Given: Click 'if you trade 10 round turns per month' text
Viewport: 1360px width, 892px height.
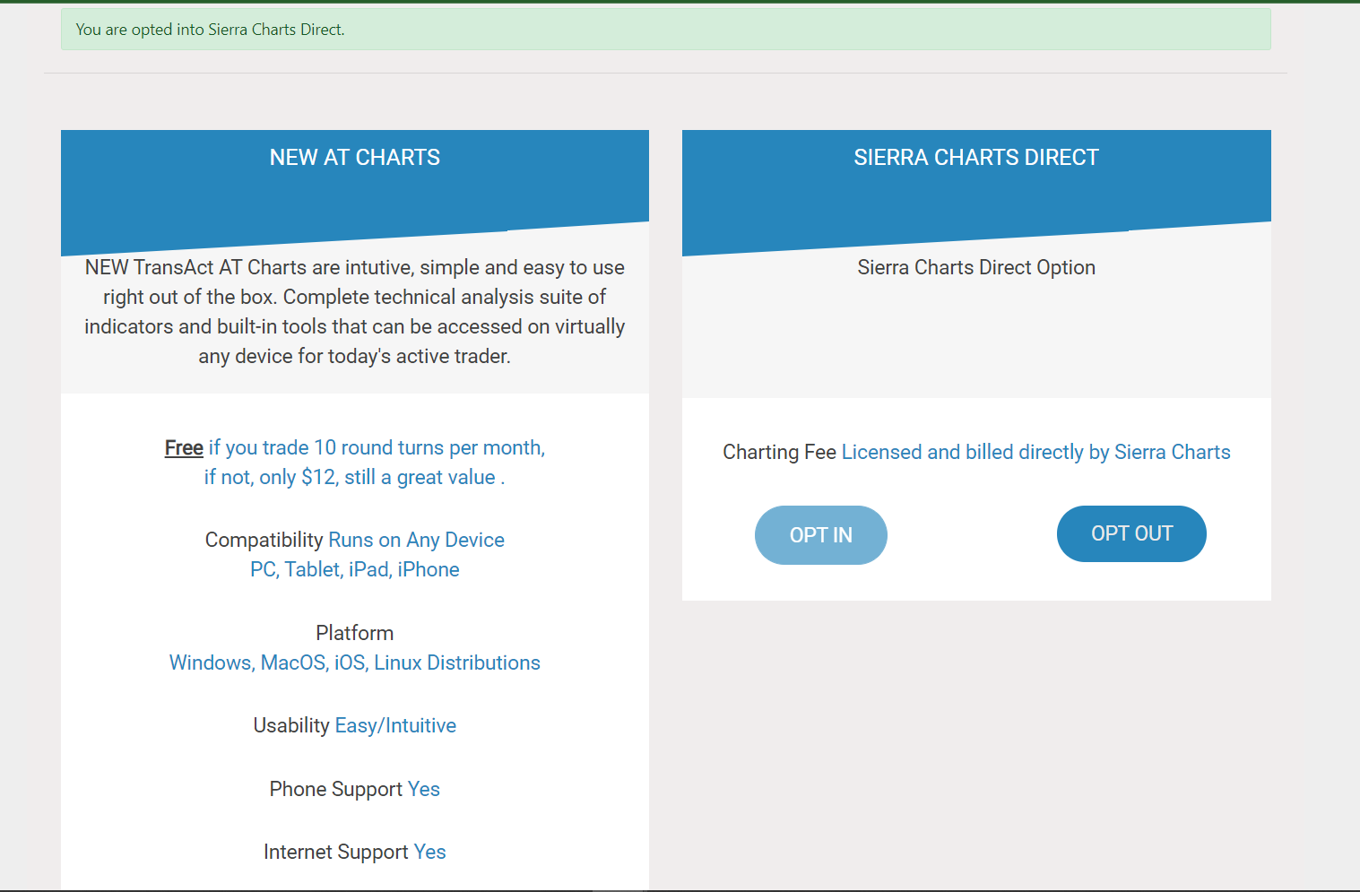Looking at the screenshot, I should [377, 448].
